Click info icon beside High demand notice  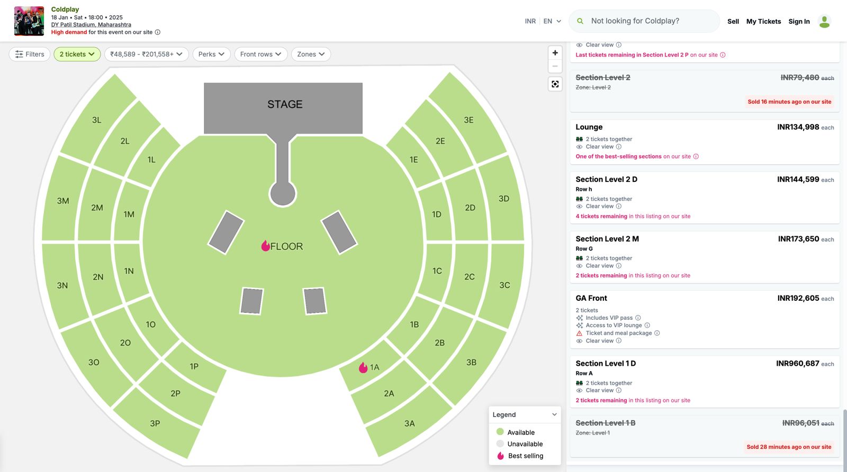(x=157, y=32)
